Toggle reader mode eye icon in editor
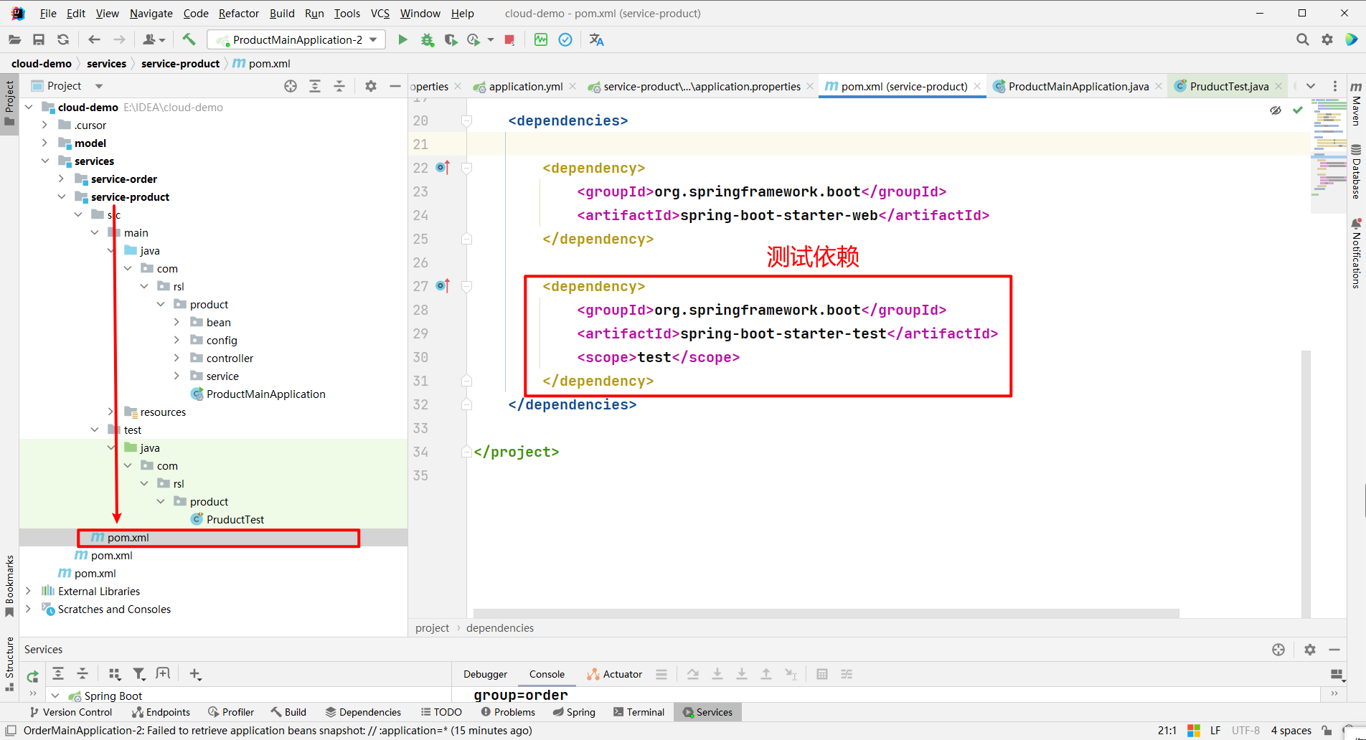Screen dimensions: 1366x740 point(1276,110)
